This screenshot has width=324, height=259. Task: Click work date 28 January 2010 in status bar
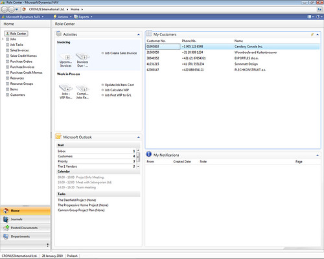52,256
